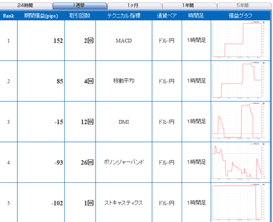
Task: Click 1時間足 in the 移動平均 row
Action: click(196, 81)
